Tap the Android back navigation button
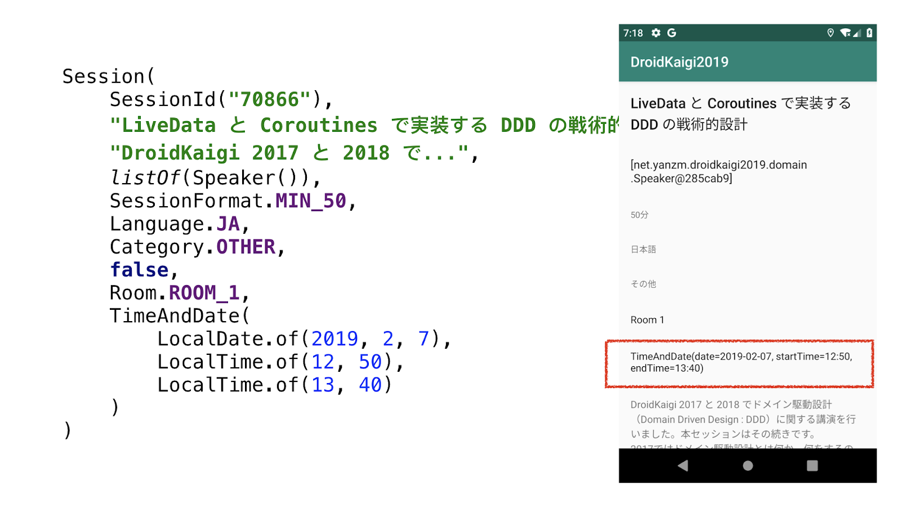The image size is (901, 507). tap(683, 465)
